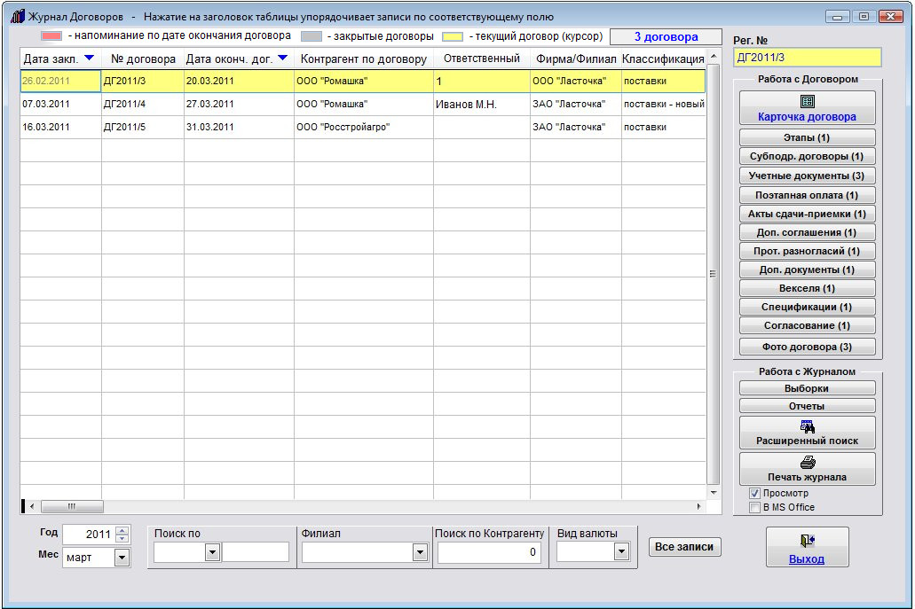Click the sort arrow on Дата закл. column
The image size is (915, 609).
[88, 59]
